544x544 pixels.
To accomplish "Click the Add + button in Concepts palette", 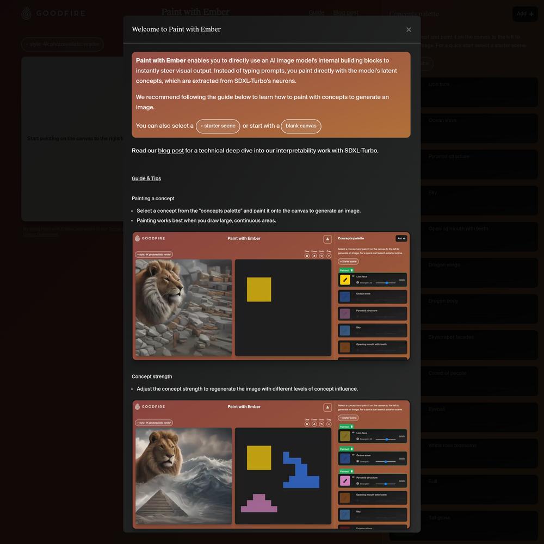I will (524, 14).
